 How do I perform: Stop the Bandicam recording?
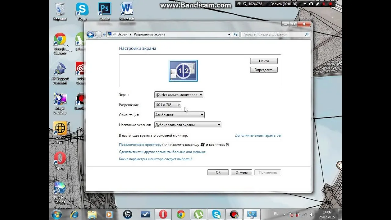click(331, 4)
